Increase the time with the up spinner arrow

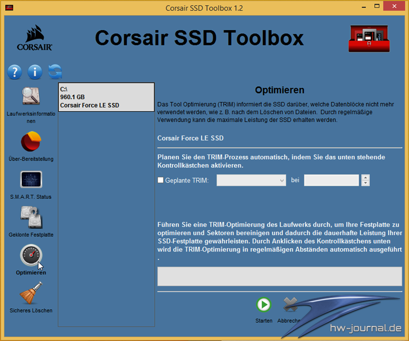[x=366, y=177]
